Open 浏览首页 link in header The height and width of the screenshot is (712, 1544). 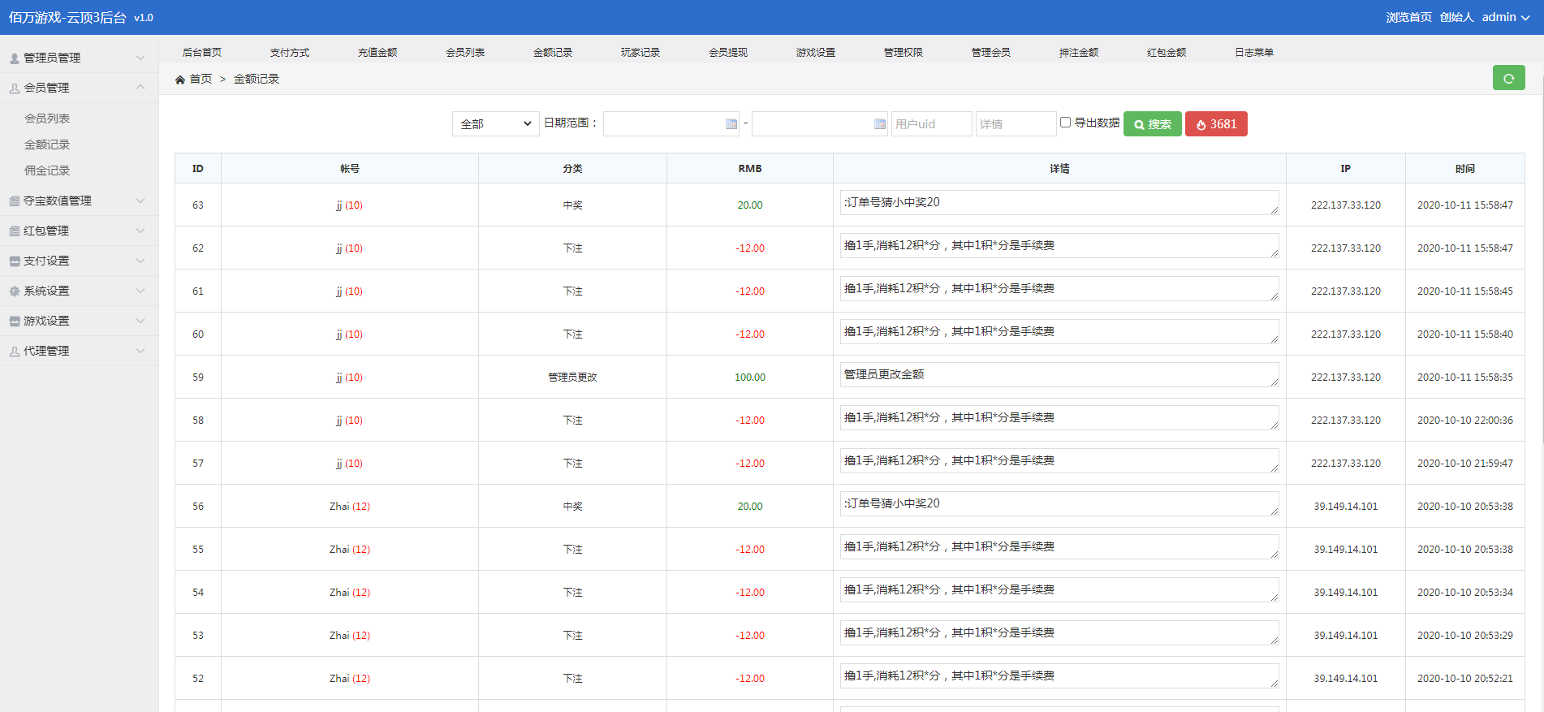[x=1408, y=17]
